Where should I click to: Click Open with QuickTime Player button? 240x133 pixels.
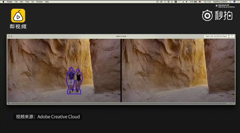[216, 36]
